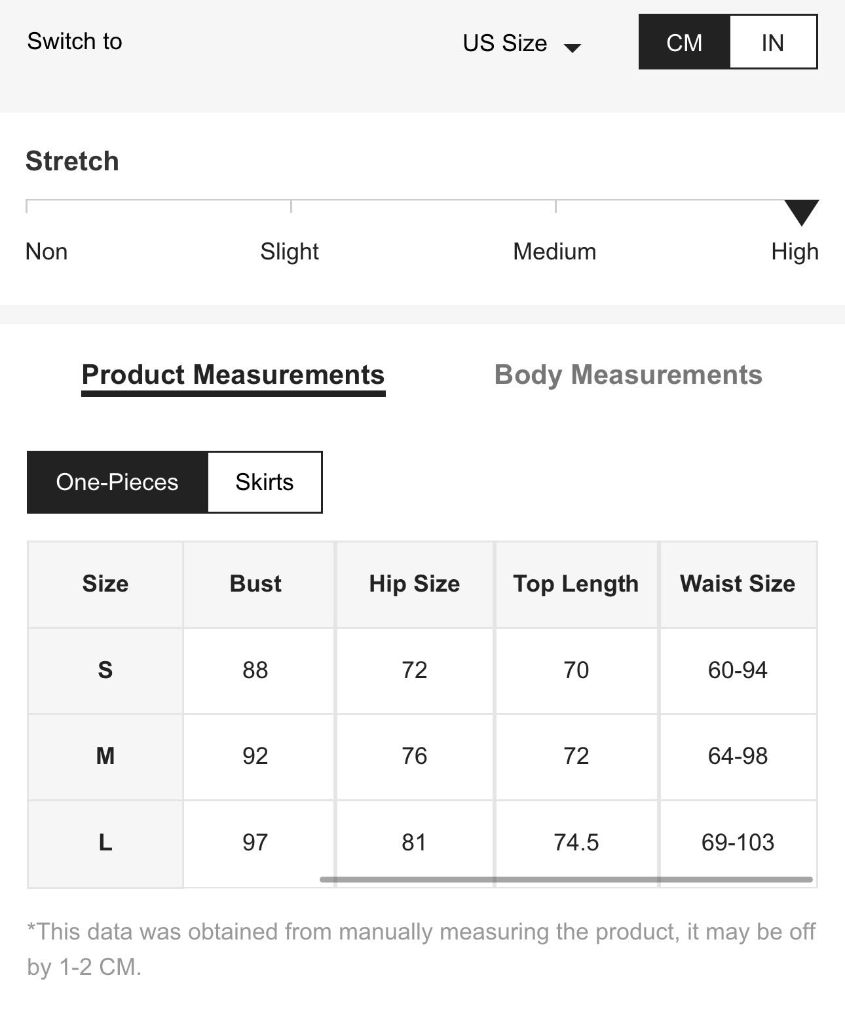Click the Slight stretch label
Image resolution: width=845 pixels, height=1026 pixels.
290,252
